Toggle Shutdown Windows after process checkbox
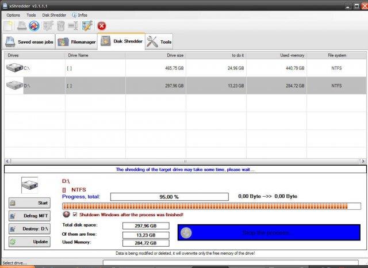Screen dimensions: 368x268 75,215
